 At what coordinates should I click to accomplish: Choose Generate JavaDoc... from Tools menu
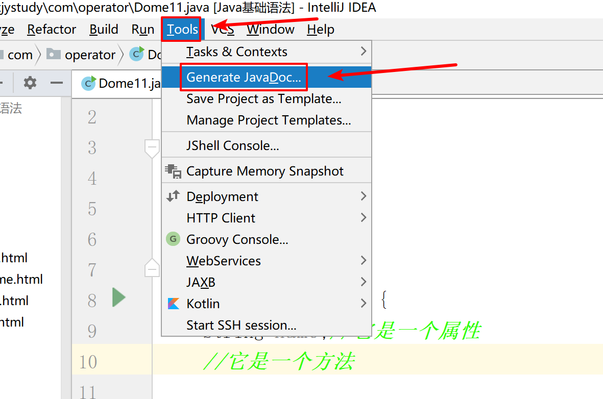[267, 77]
